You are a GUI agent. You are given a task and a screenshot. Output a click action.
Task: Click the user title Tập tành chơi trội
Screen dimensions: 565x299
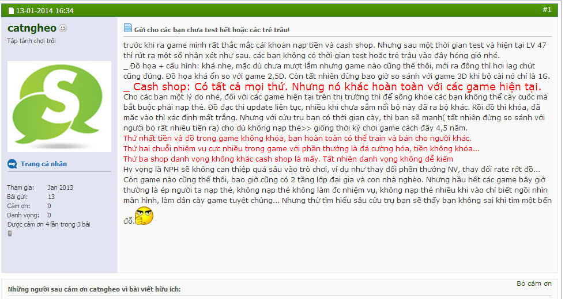[31, 41]
